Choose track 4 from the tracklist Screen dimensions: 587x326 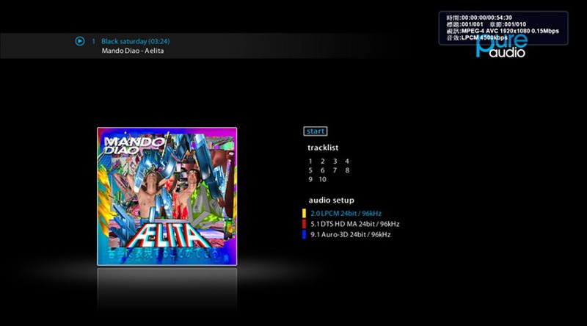pos(347,162)
